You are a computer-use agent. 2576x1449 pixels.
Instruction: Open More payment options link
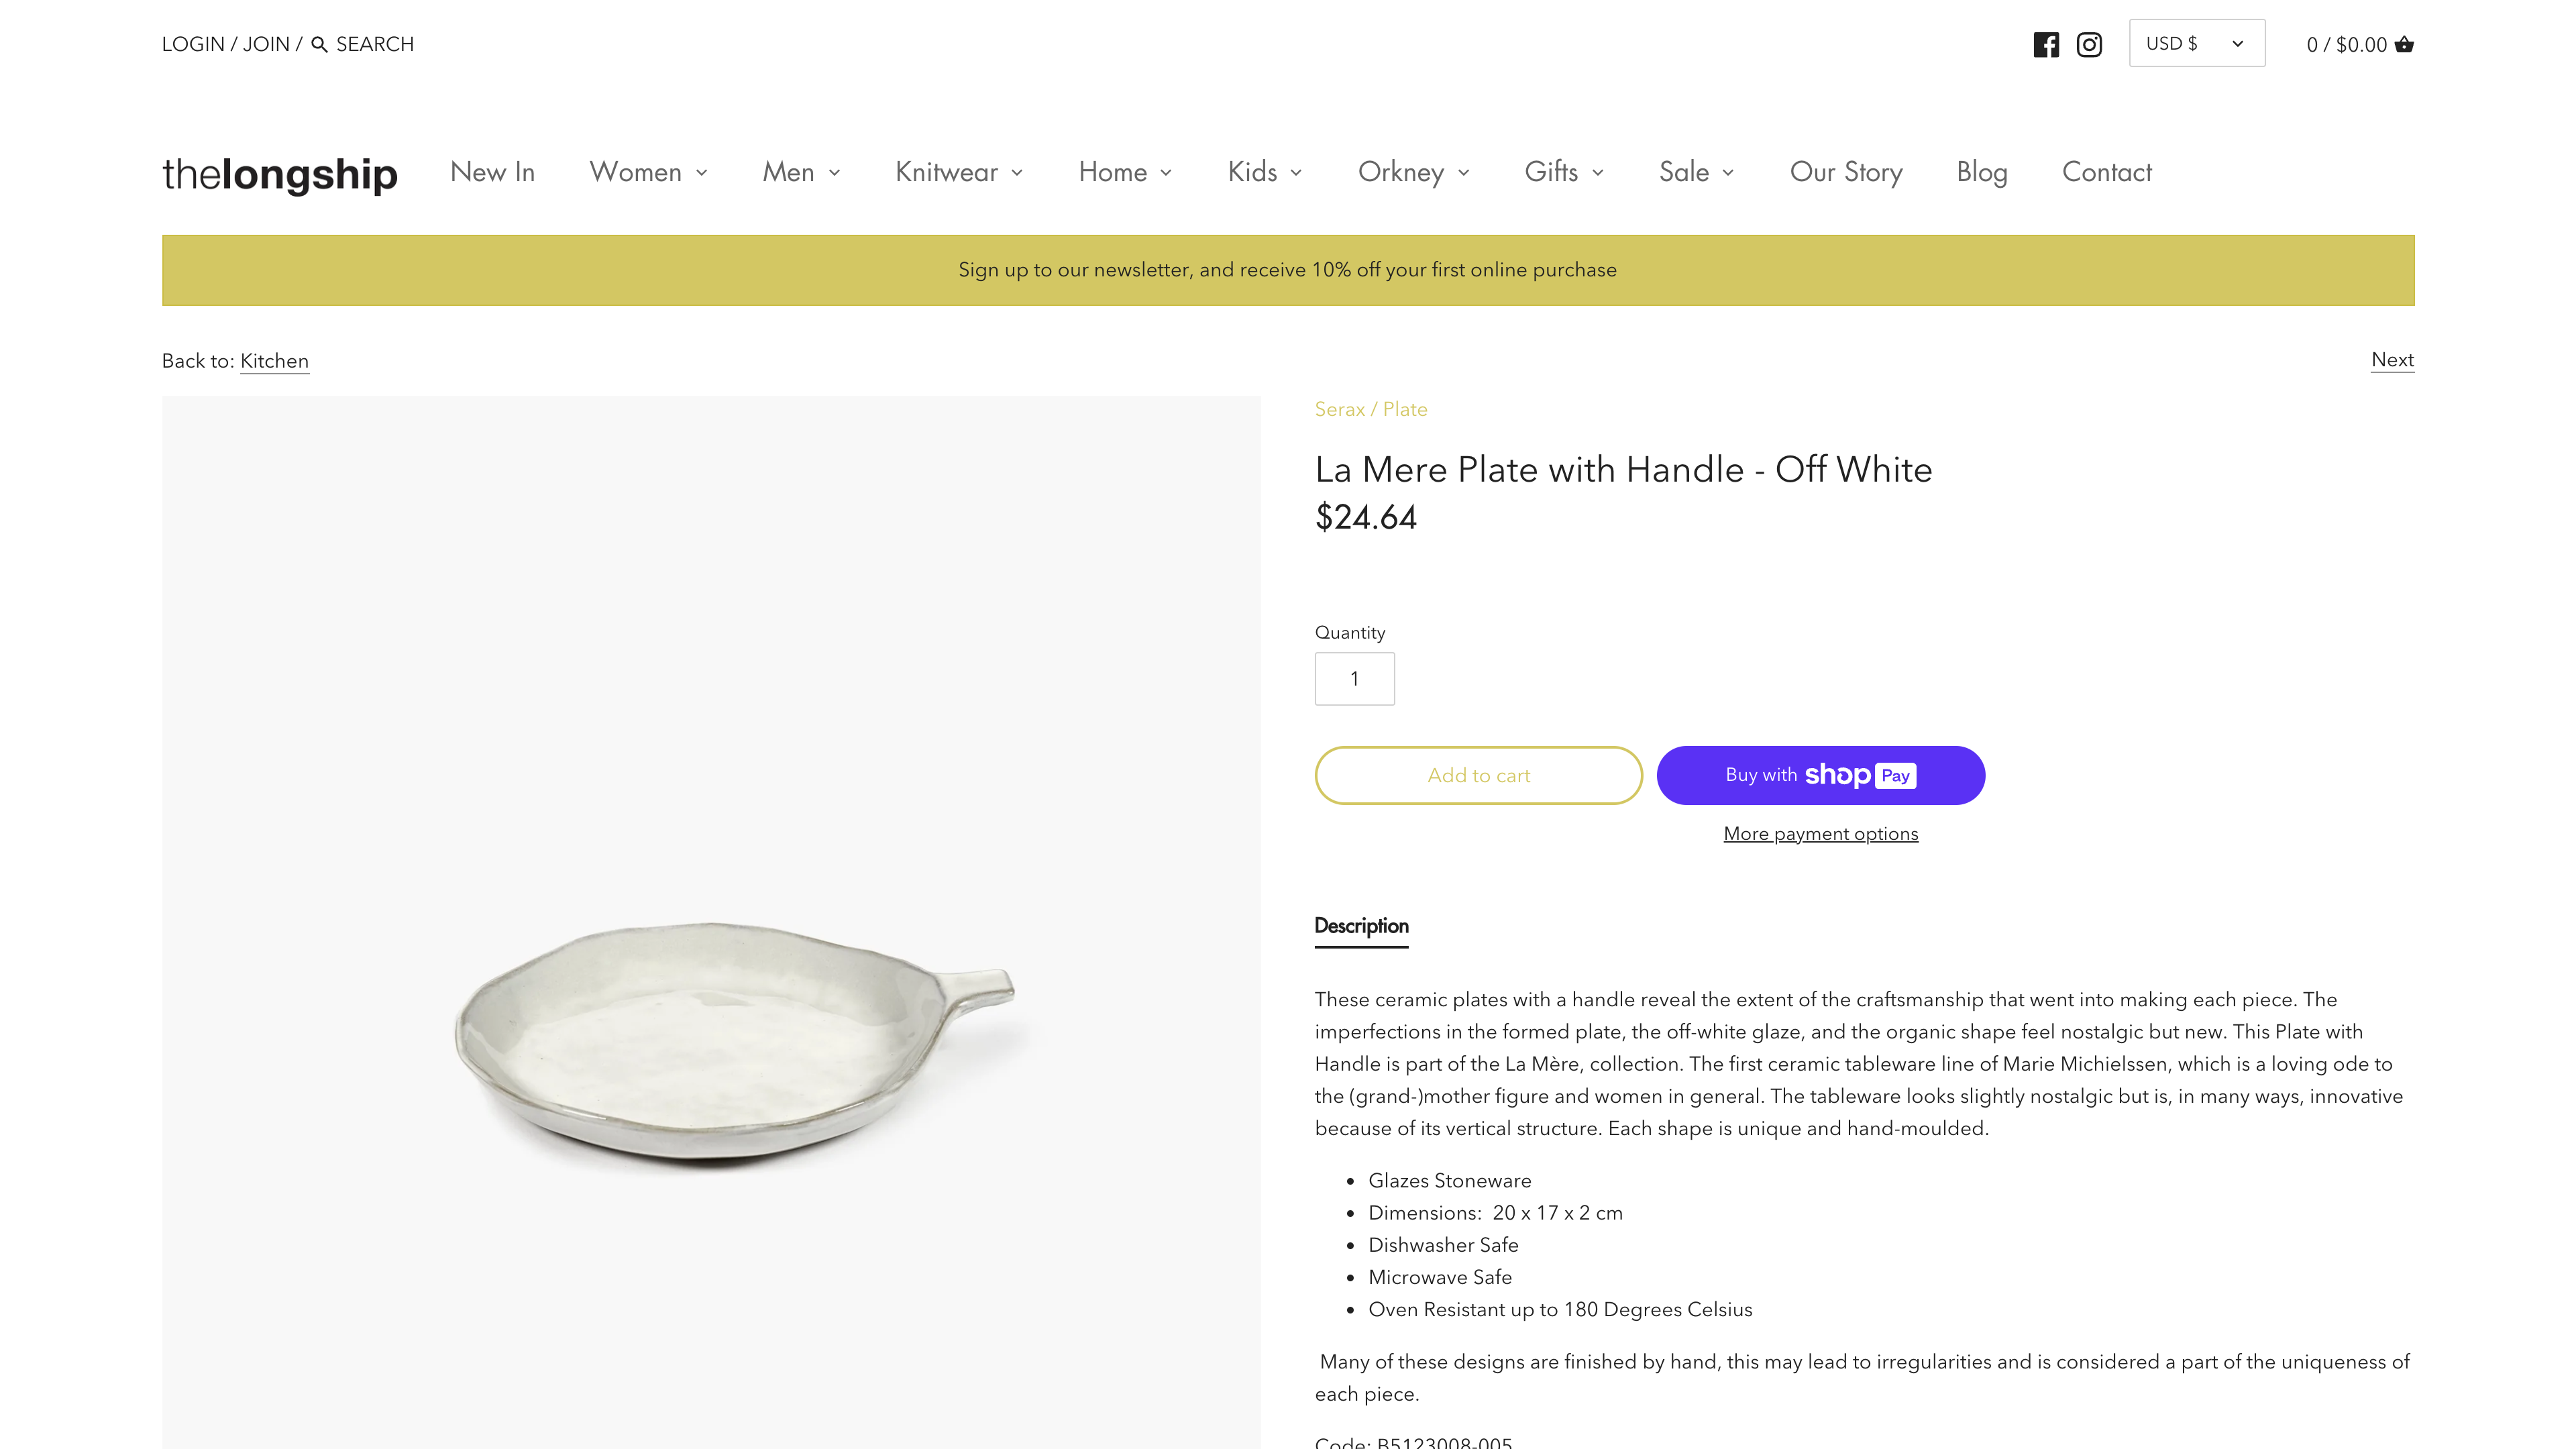click(x=1820, y=834)
